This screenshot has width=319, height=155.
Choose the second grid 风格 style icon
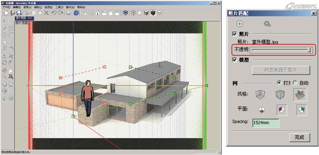(x=280, y=95)
